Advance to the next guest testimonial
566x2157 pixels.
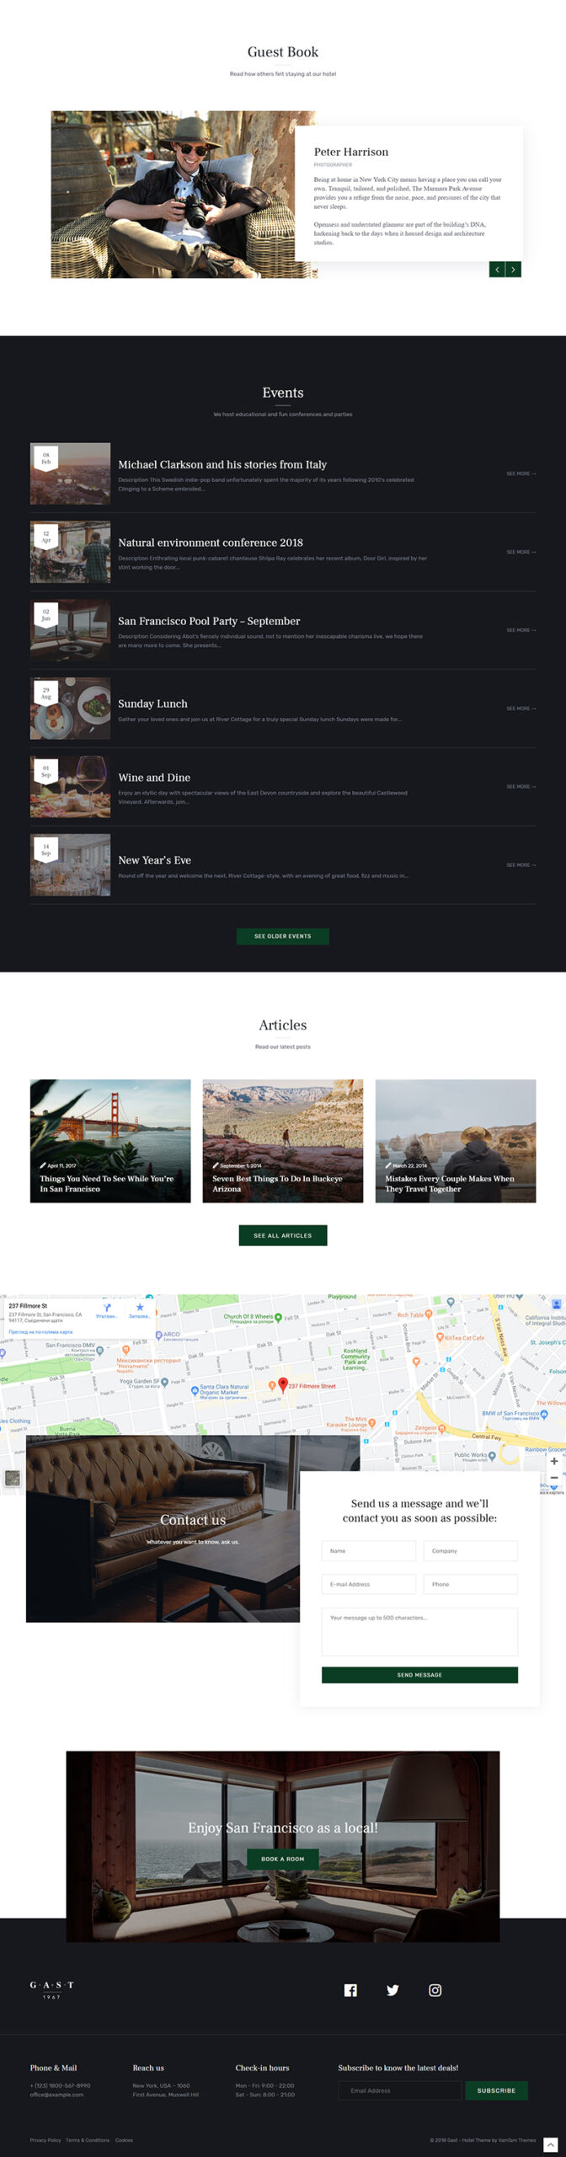[x=513, y=270]
